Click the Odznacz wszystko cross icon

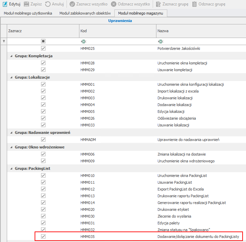pos(114,4)
